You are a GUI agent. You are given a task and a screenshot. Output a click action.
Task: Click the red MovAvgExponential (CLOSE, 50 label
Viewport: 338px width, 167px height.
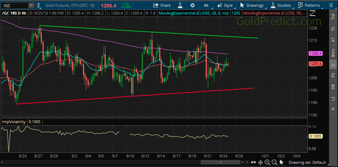[x=275, y=13]
